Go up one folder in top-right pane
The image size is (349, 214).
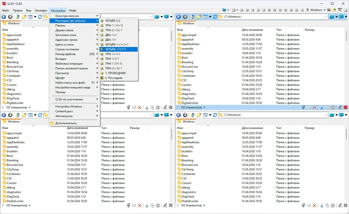click(x=193, y=17)
